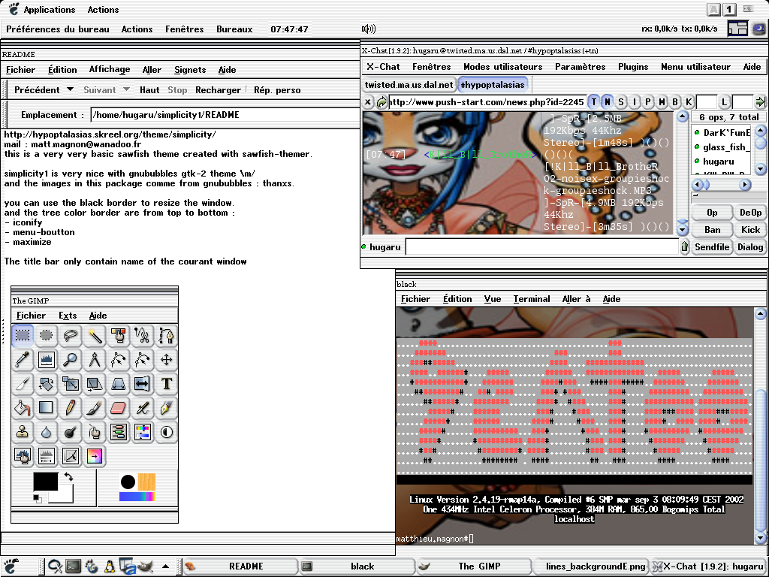Select the Eraser tool in GIMP
Image resolution: width=769 pixels, height=577 pixels.
click(x=118, y=408)
